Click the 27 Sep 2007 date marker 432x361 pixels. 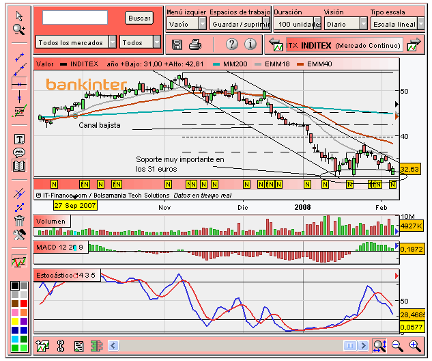pos(75,205)
